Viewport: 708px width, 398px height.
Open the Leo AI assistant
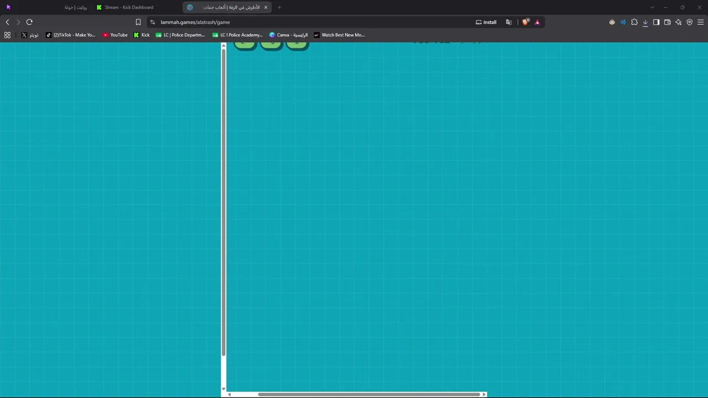click(678, 22)
